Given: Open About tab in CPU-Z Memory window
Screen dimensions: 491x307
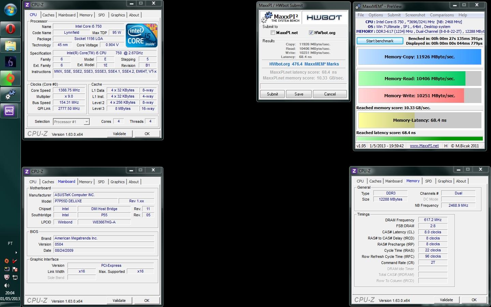Looking at the screenshot, I should [x=461, y=181].
